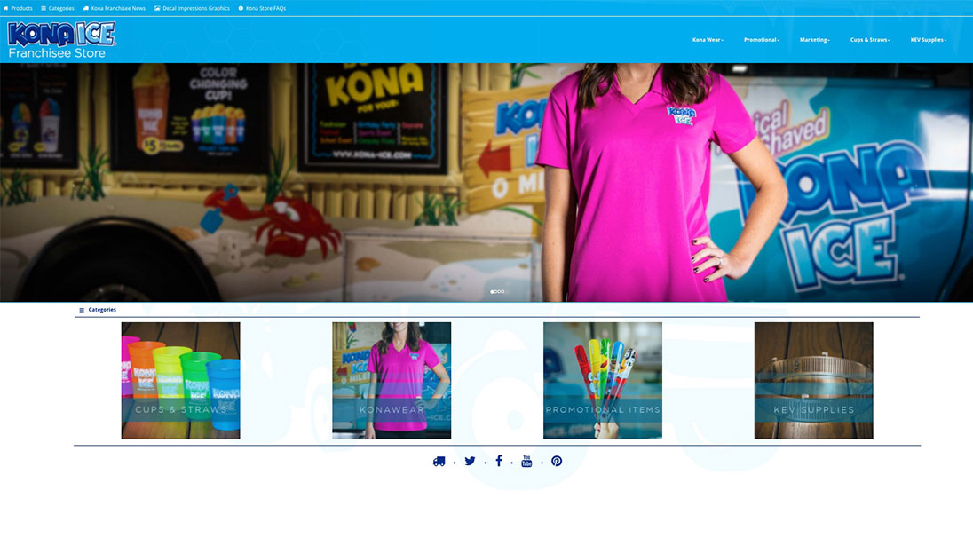Open the Promotional Items category thumbnail
The width and height of the screenshot is (973, 554).
[x=603, y=380]
